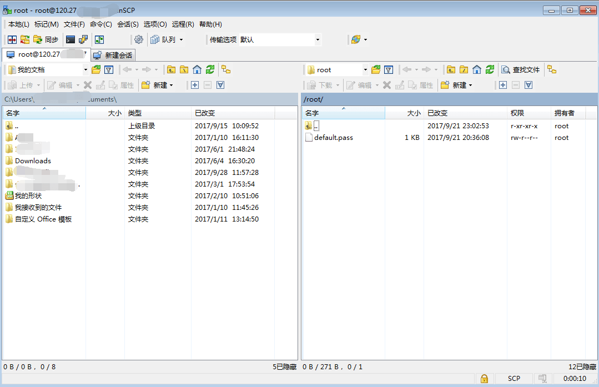Sort remote files by 权限 column header

coord(528,113)
